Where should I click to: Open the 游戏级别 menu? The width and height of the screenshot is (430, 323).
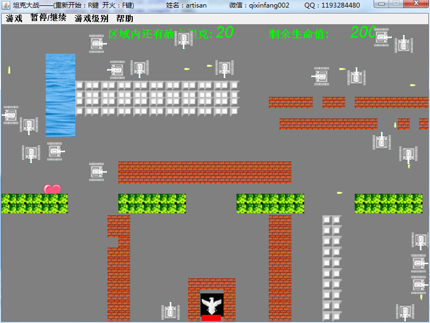point(91,18)
